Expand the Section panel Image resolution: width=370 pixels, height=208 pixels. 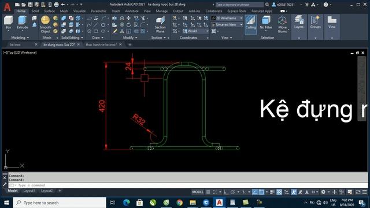click(158, 38)
